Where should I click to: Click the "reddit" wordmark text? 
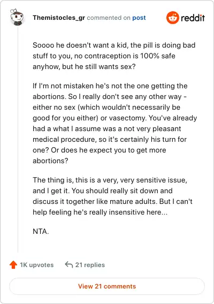193,18
